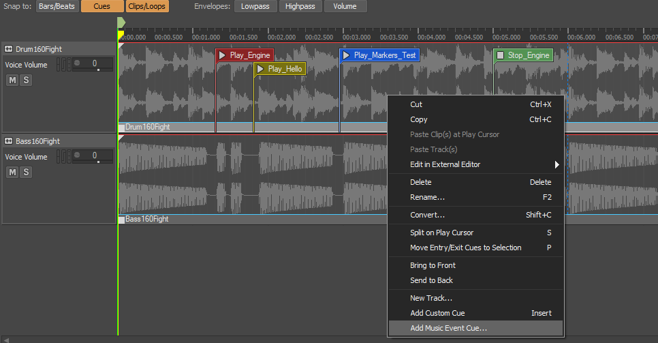Select the Play_Markers_Test event cue

click(x=379, y=55)
